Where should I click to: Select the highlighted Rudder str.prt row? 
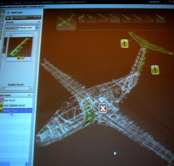tap(16, 110)
